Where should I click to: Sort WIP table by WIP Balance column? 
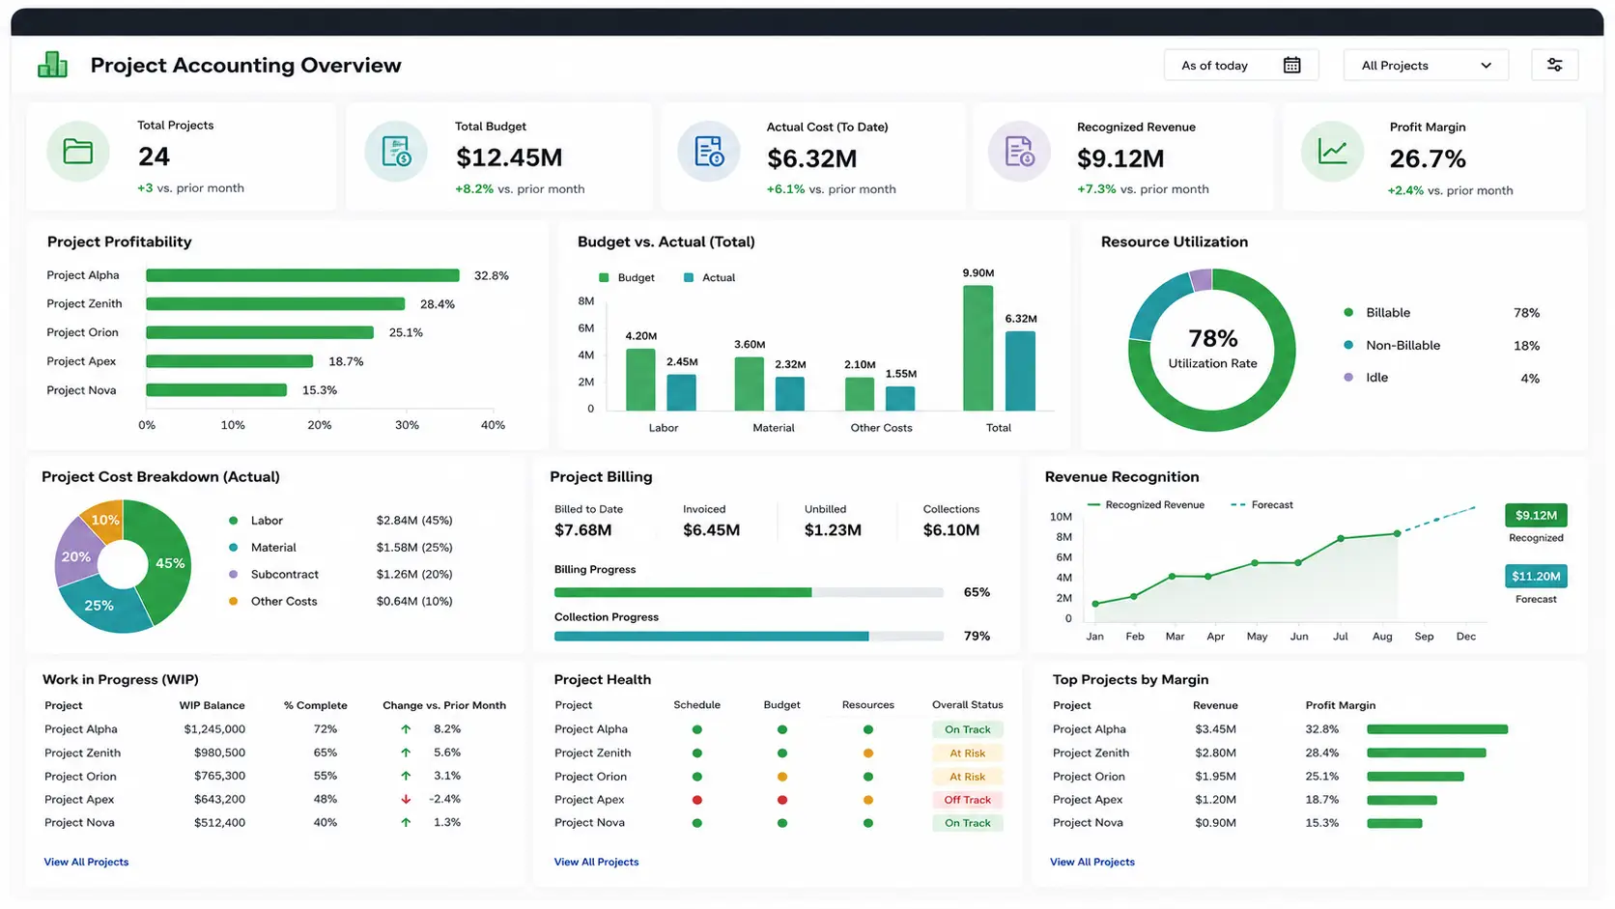click(x=212, y=705)
